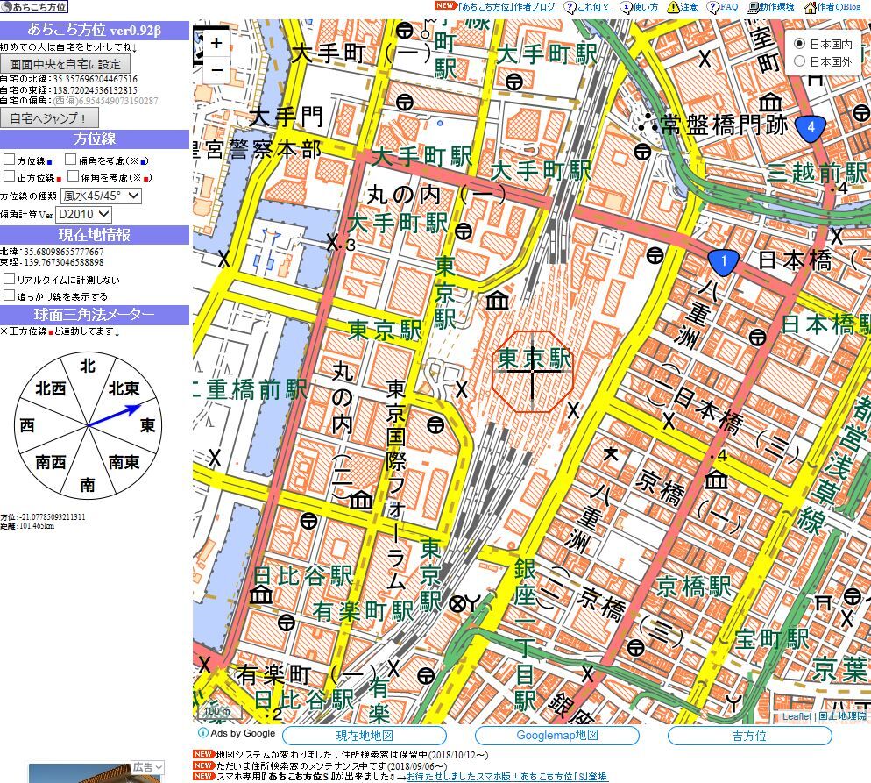Click the blue compass arrow in the meter
This screenshot has width=871, height=783.
(114, 416)
